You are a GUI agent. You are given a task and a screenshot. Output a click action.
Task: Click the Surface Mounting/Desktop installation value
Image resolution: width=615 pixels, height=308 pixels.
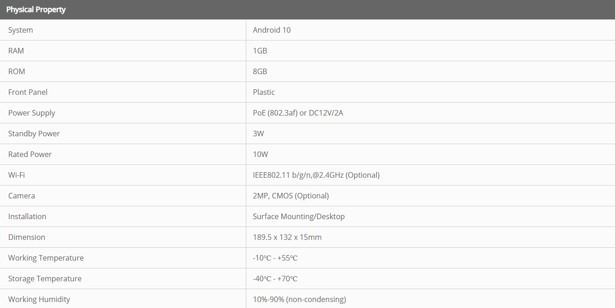(x=299, y=216)
